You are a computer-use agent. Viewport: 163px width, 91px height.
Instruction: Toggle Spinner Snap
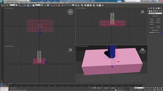click(59, 5)
